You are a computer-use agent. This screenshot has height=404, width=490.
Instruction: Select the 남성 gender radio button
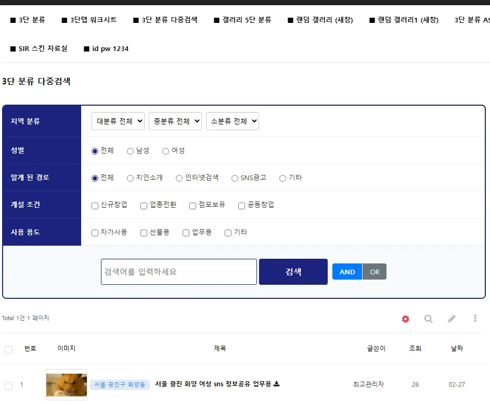click(131, 151)
